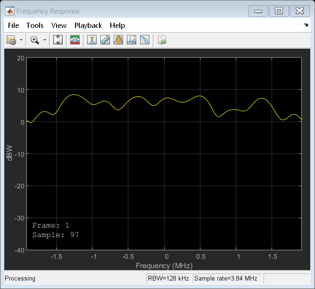
Task: Minimize the Frequency Response window
Action: (258, 11)
